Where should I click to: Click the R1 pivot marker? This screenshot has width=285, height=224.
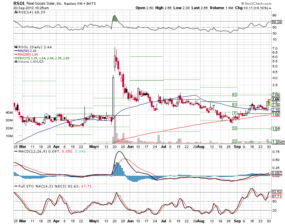click(x=235, y=105)
